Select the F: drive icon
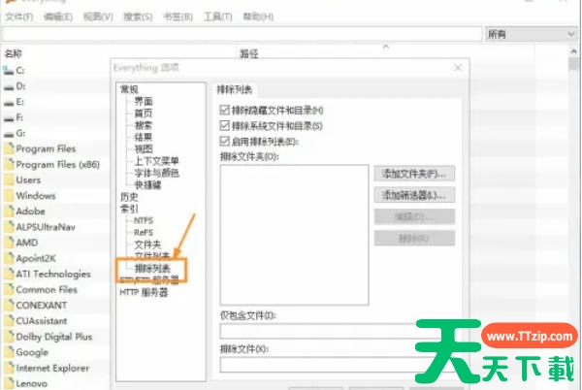 [x=9, y=117]
